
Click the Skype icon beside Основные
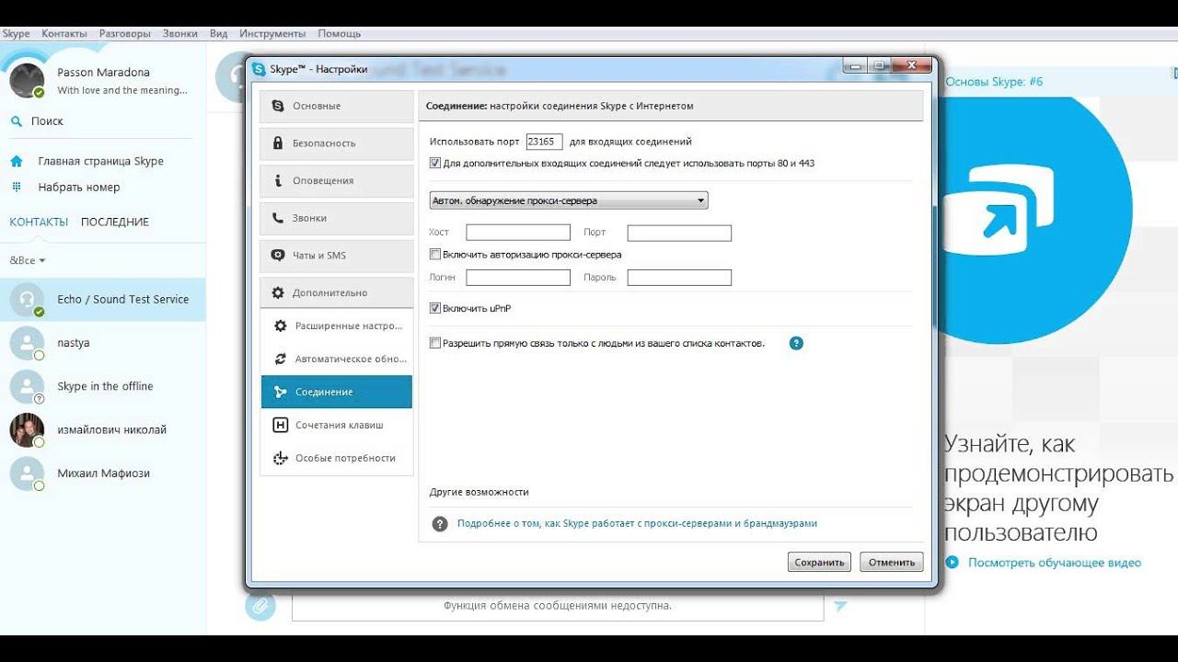tap(278, 106)
